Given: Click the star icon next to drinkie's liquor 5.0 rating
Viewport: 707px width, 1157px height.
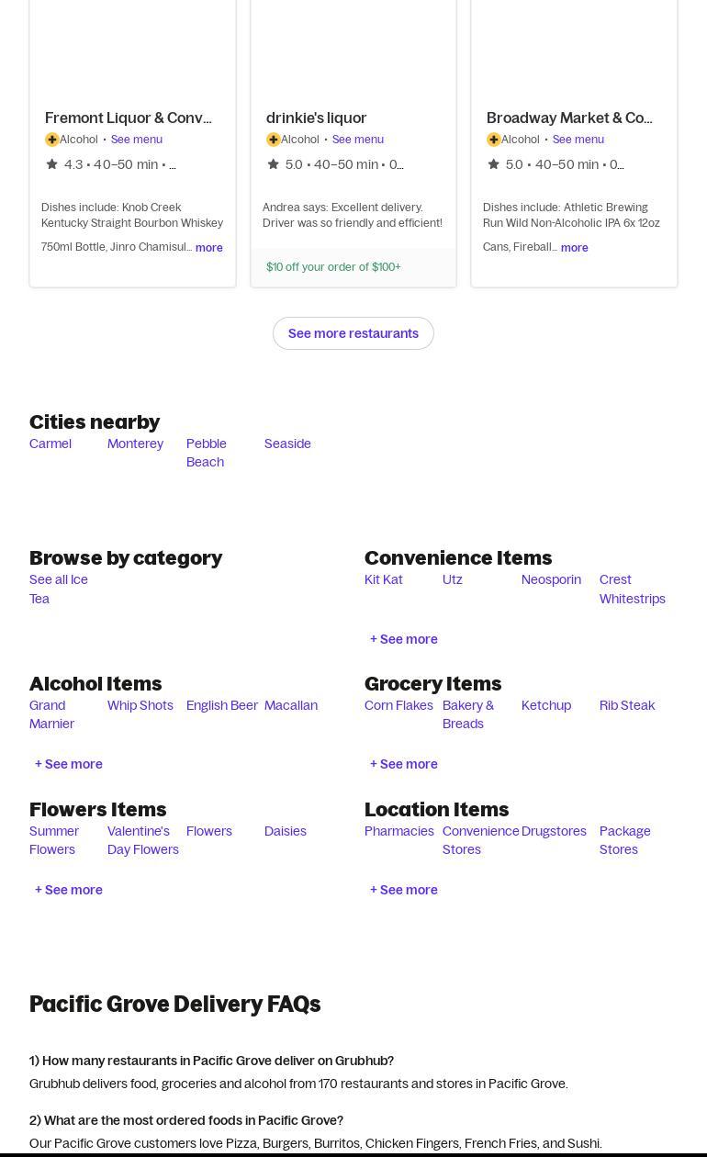Looking at the screenshot, I should (x=273, y=163).
